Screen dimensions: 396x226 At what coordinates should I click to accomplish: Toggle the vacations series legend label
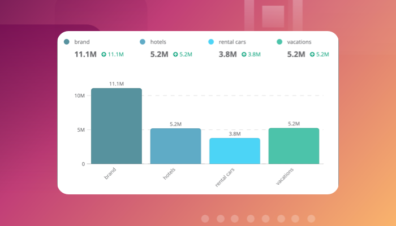pyautogui.click(x=299, y=42)
